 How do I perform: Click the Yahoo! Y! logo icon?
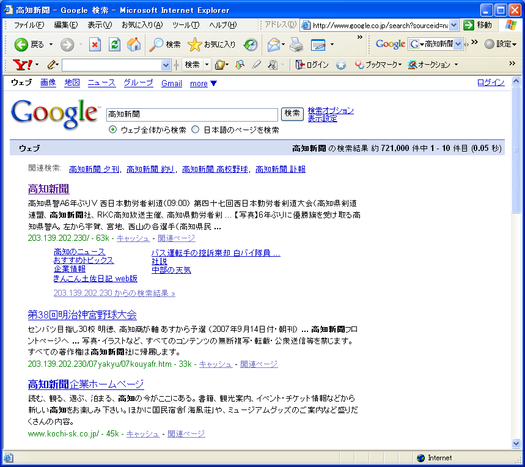tap(23, 64)
